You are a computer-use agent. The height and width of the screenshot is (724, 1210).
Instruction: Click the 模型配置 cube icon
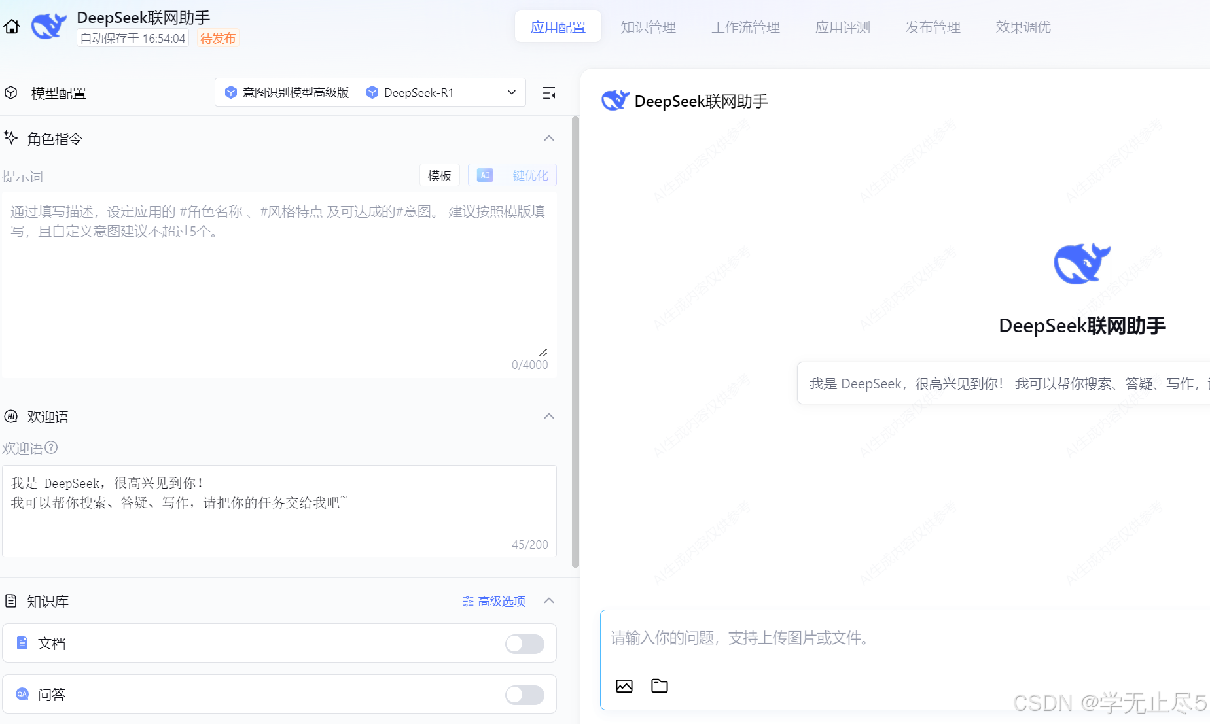click(10, 93)
